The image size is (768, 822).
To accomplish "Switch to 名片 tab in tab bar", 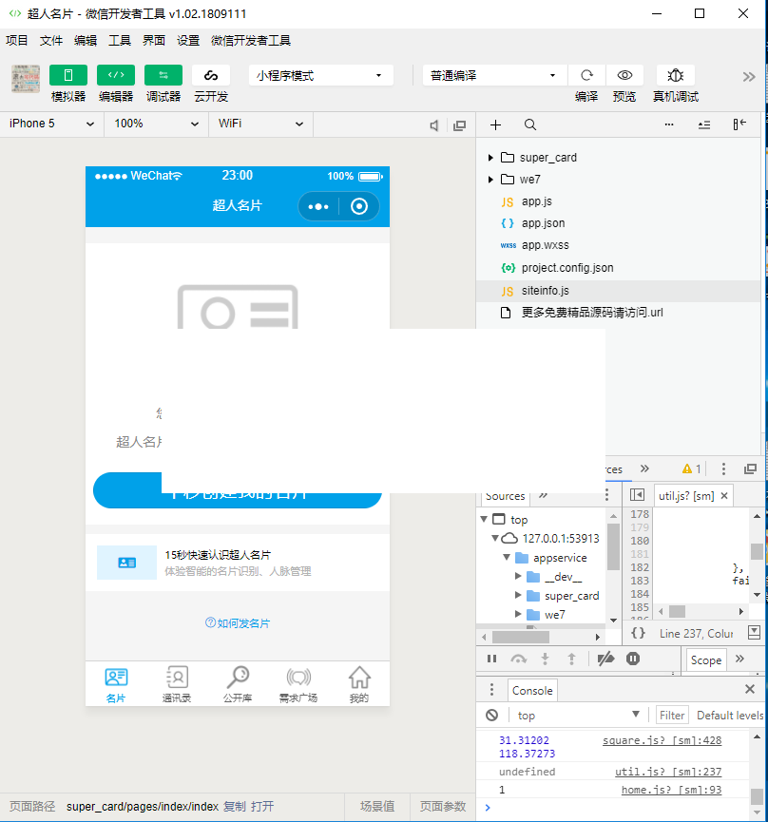I will point(116,684).
